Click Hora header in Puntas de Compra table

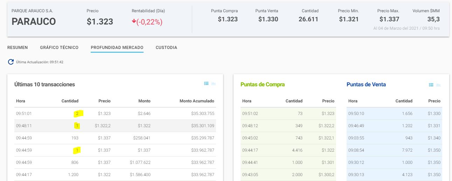247,101
